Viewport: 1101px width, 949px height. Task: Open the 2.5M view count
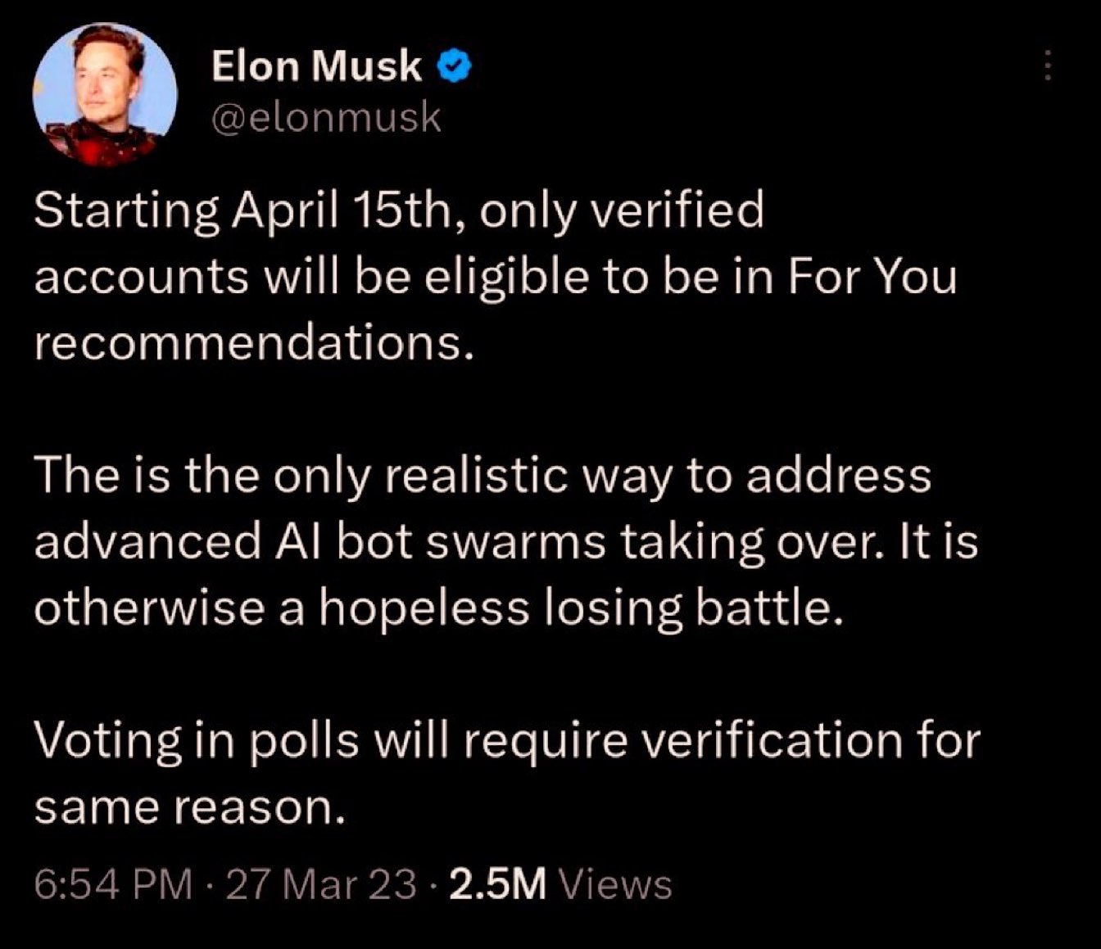tap(498, 884)
